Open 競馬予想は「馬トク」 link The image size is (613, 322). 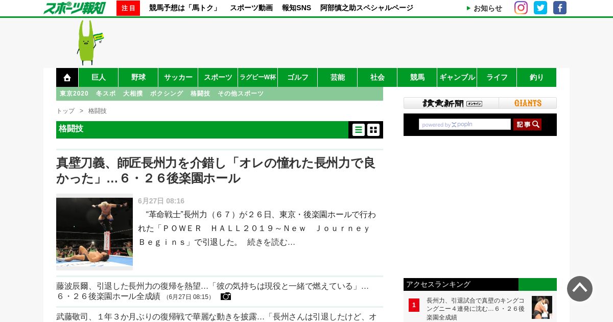[185, 8]
